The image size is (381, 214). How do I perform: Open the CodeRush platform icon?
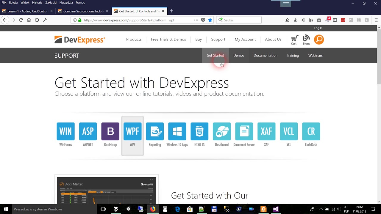coord(311,131)
